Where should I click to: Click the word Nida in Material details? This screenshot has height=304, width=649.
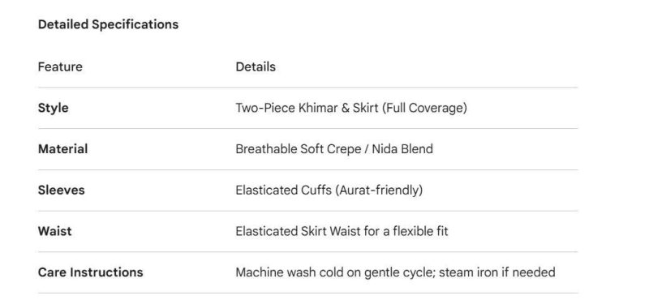click(385, 149)
